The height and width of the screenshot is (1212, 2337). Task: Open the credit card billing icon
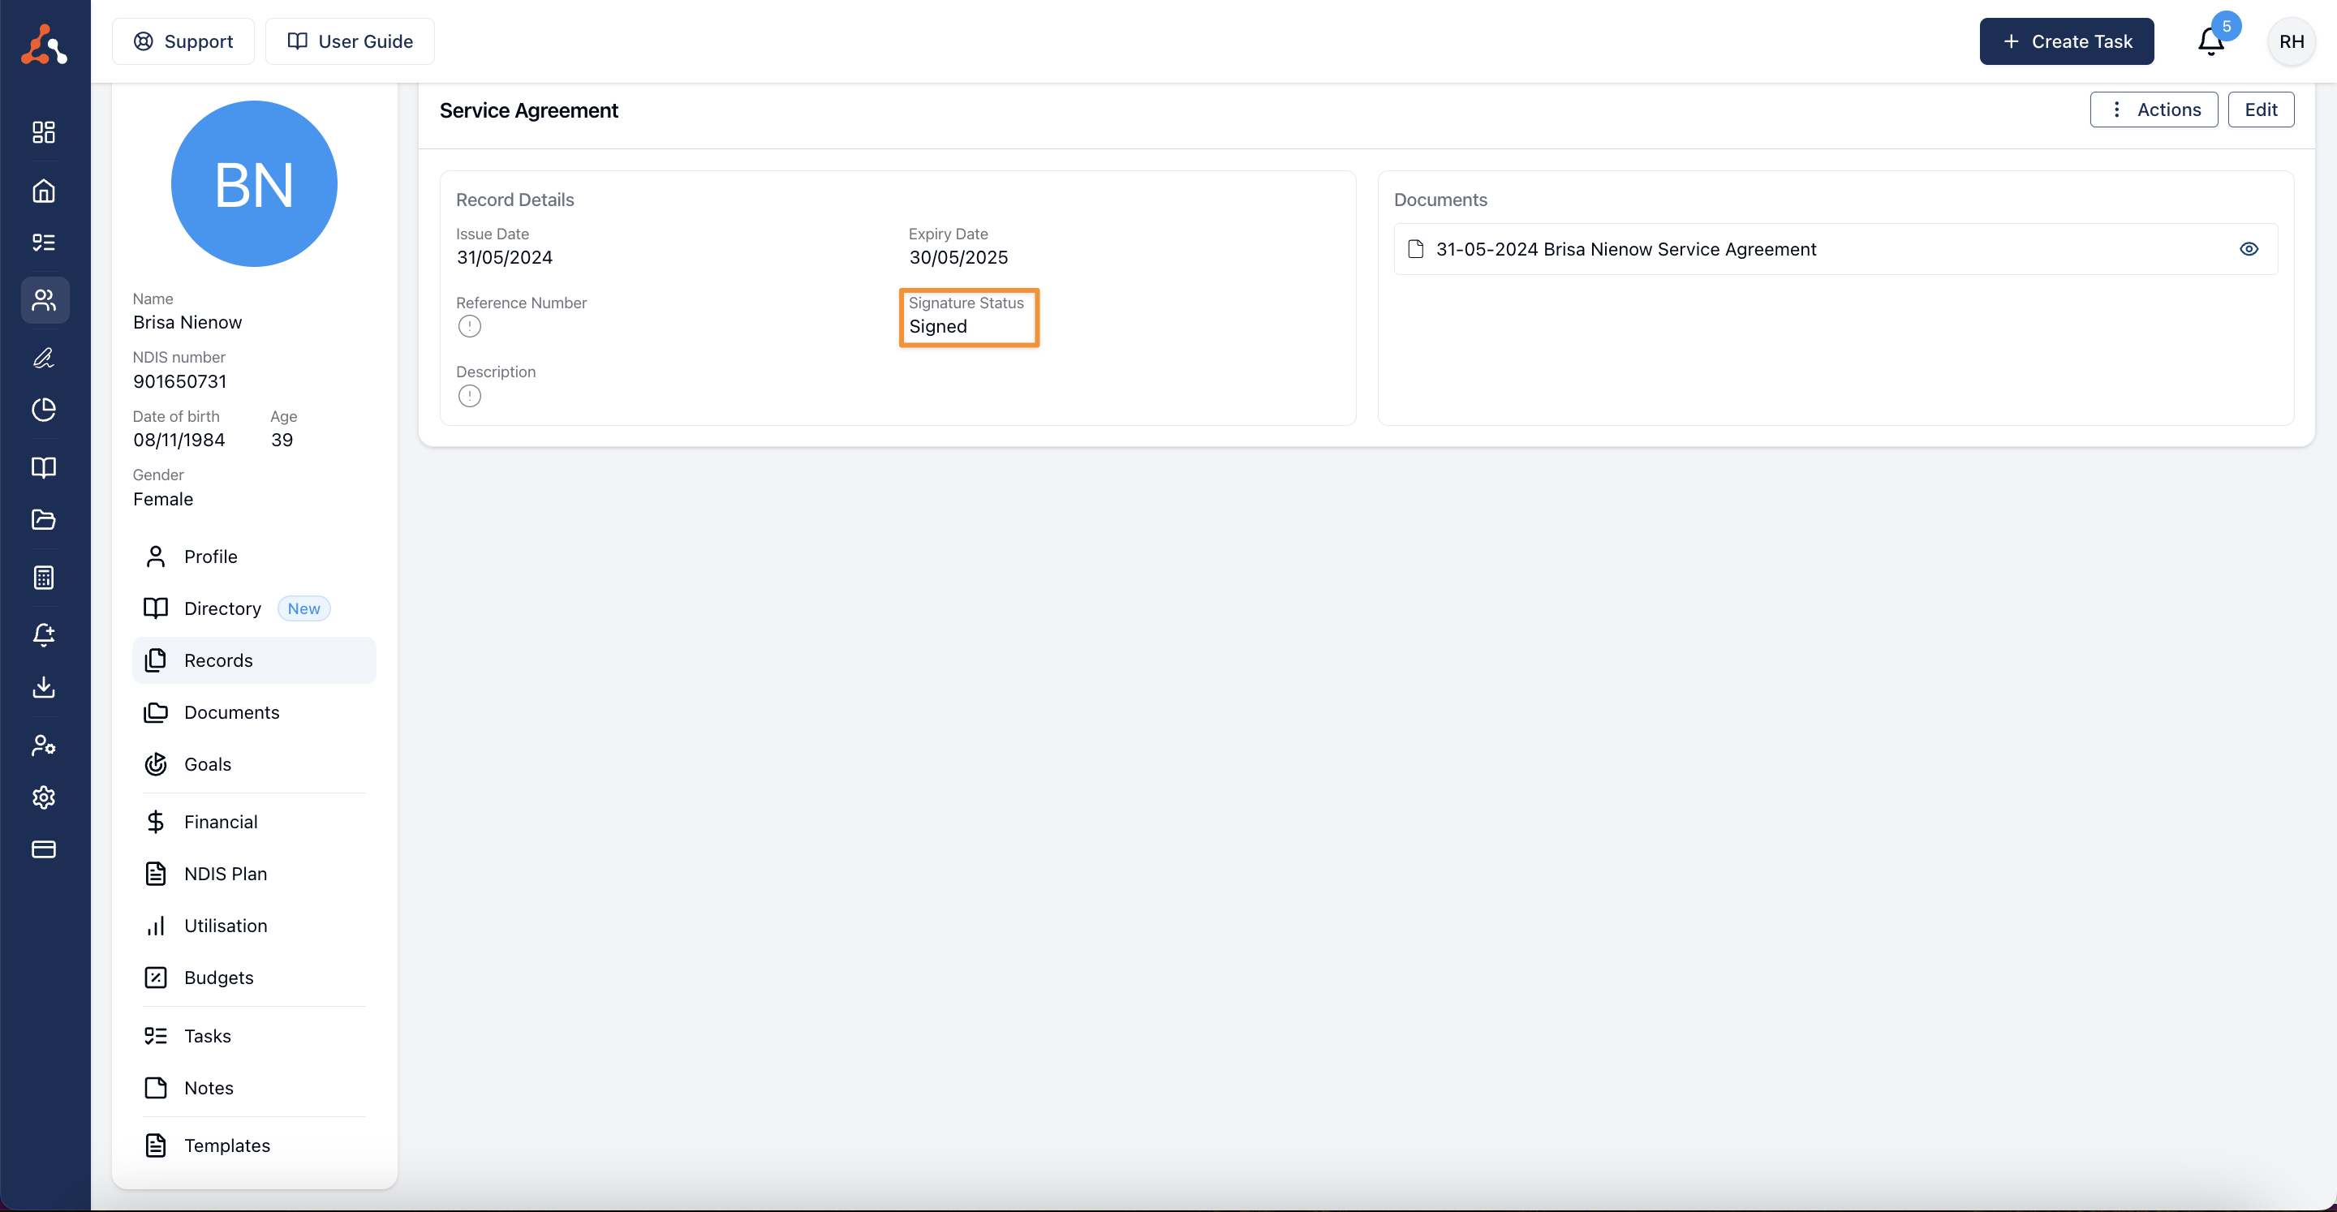coord(44,849)
